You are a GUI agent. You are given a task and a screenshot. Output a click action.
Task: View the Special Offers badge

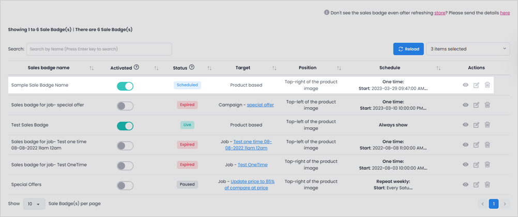click(465, 185)
